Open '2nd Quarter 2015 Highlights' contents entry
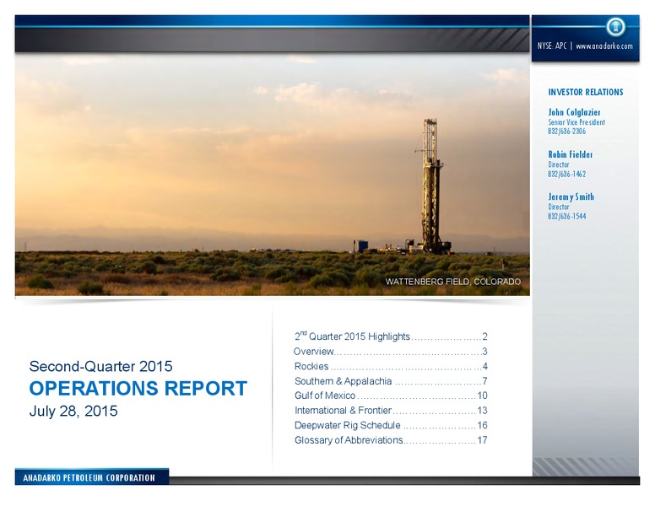The image size is (655, 506). point(391,336)
